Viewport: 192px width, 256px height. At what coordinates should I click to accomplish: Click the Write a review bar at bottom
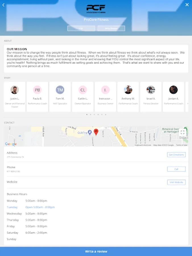[96, 251]
